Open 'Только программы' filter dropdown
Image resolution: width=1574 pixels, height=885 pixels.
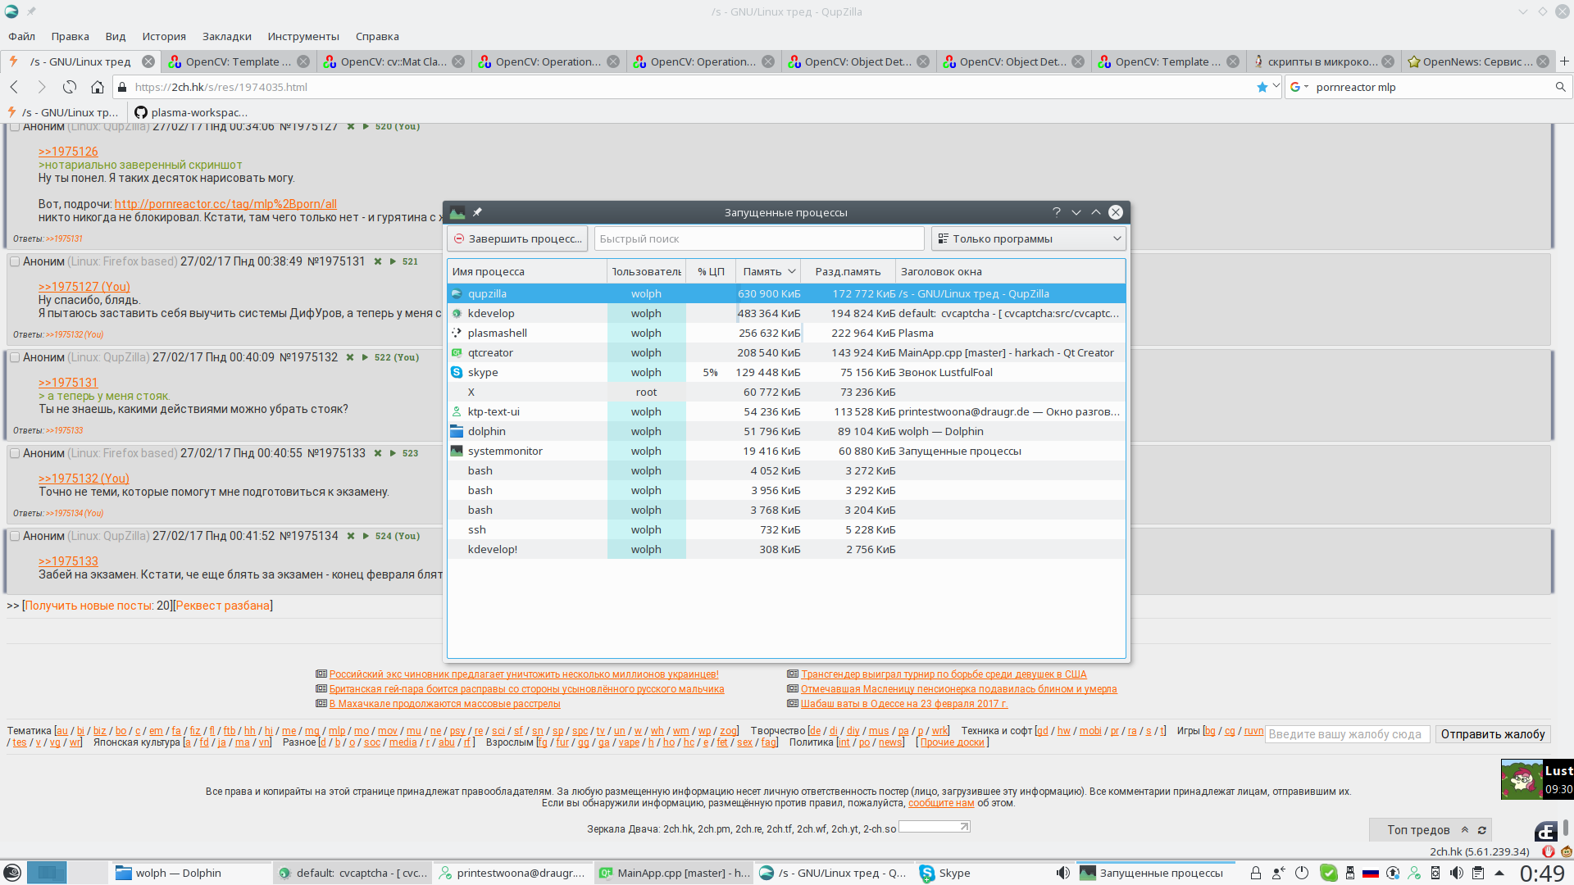pos(1028,238)
